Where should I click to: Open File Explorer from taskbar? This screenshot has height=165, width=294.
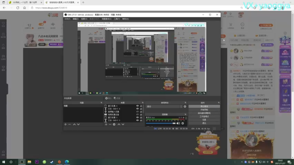click(29, 162)
